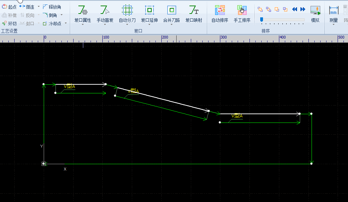348x202 pixels.
Task: Run 自动排序 auto sort
Action: (220, 14)
